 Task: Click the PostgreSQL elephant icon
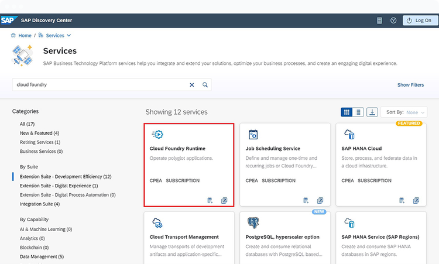253,223
